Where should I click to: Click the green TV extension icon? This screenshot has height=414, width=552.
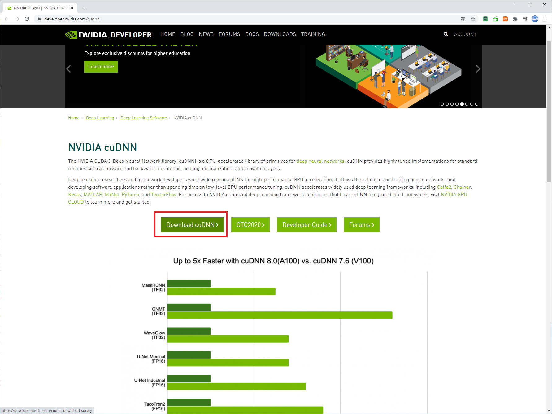tap(495, 19)
